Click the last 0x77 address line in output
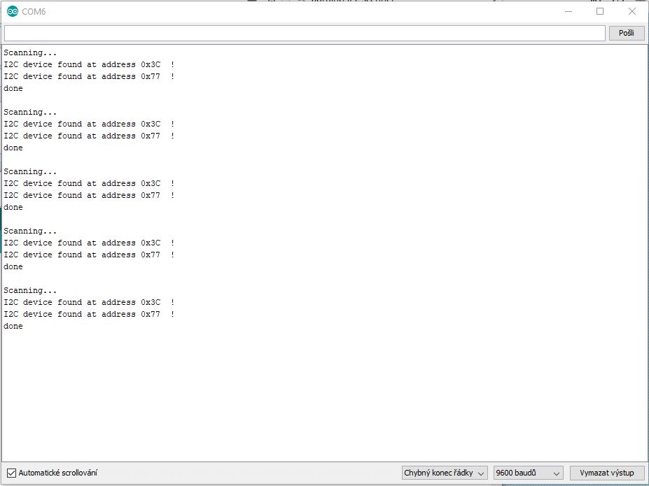 [88, 314]
